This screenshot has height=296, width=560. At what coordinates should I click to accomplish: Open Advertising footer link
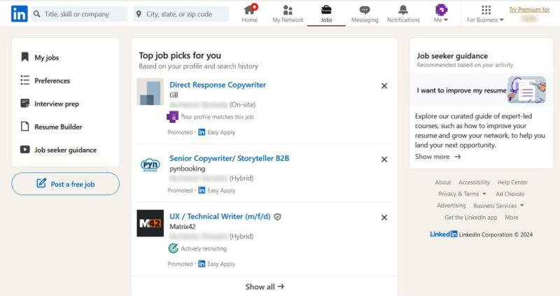tap(451, 206)
